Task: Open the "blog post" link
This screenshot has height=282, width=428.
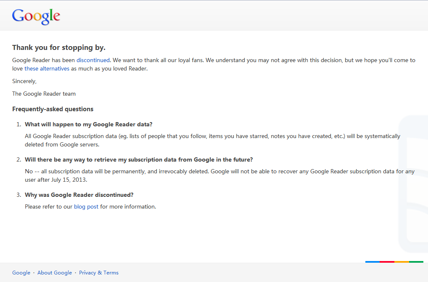Action: (x=86, y=206)
